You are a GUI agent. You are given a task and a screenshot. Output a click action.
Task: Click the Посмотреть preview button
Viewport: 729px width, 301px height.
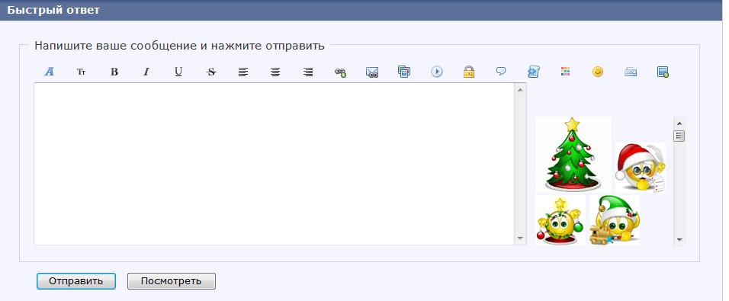click(x=171, y=281)
